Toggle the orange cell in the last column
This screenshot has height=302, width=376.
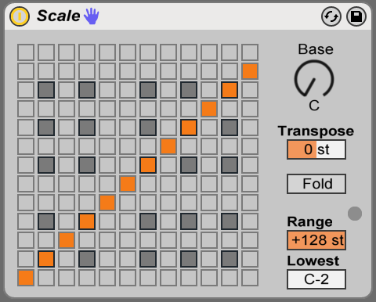click(250, 71)
